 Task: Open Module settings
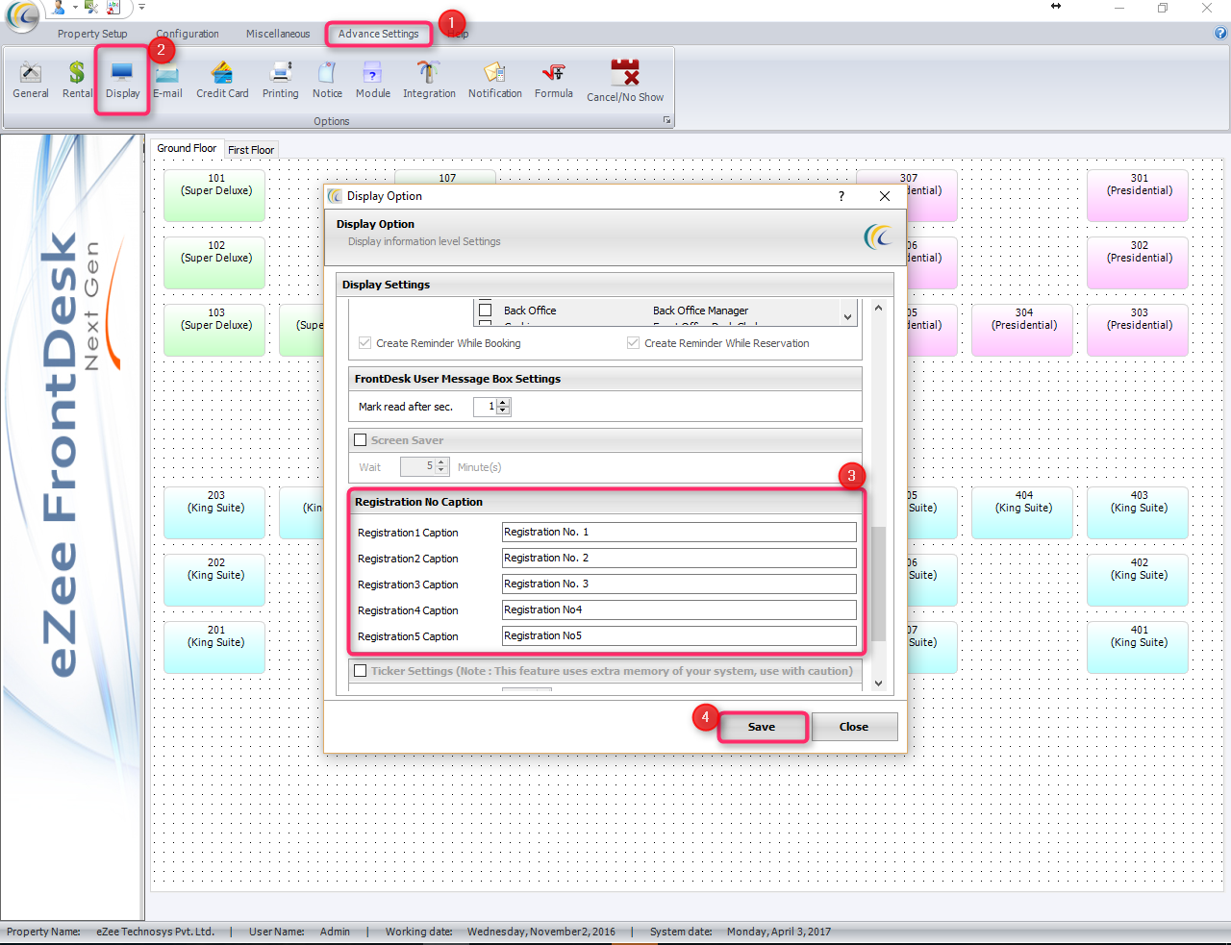372,80
